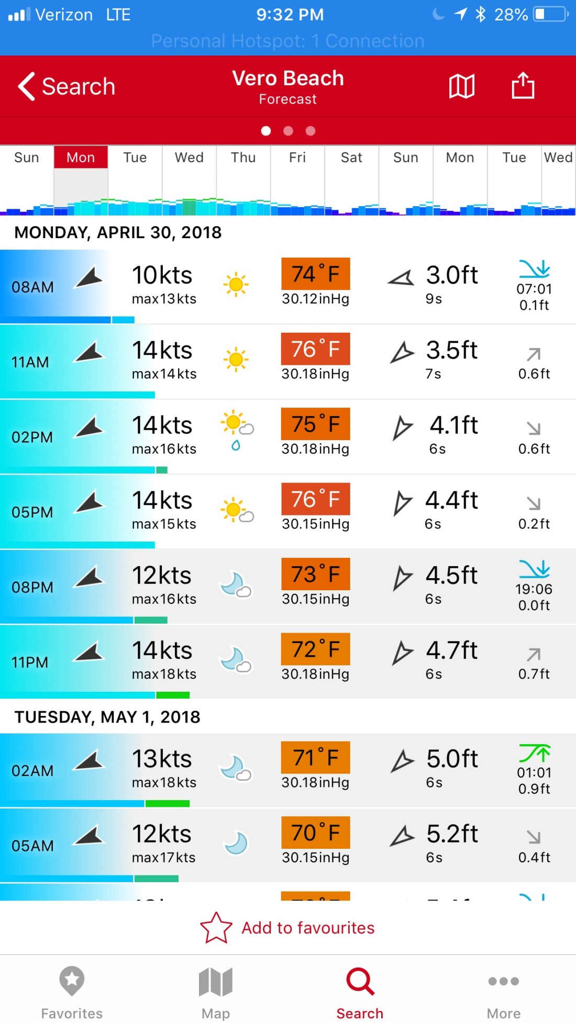Open the Favorites tab icon

72,981
